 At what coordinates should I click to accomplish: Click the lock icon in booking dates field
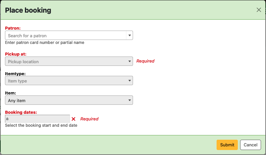click(x=7, y=119)
